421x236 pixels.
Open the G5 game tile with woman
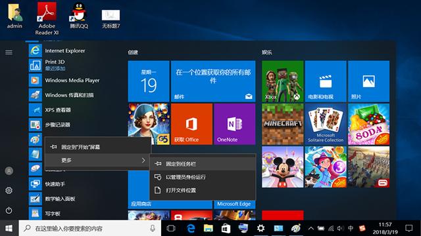click(149, 124)
